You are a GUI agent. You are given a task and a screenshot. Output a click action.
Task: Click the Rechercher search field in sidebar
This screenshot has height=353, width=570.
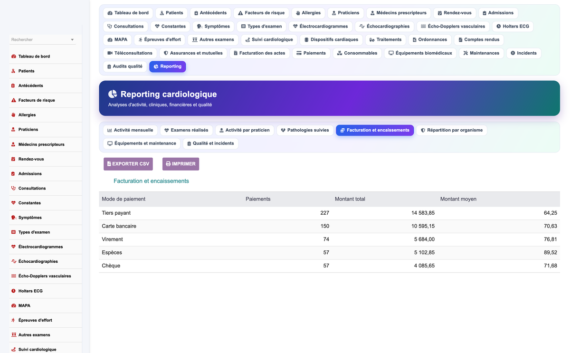pyautogui.click(x=43, y=40)
